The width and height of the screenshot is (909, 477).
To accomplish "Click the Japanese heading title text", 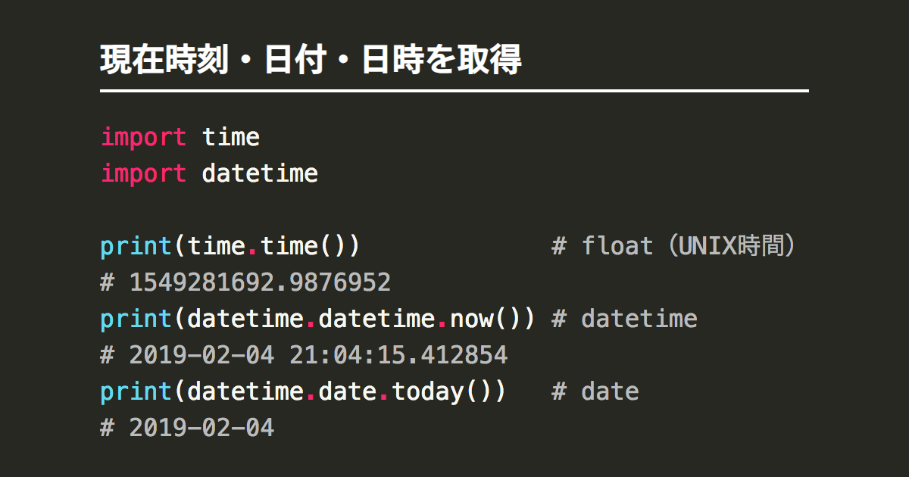I will click(311, 61).
